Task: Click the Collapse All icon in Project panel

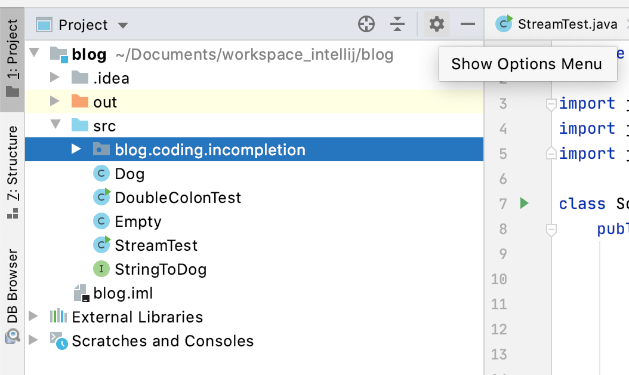Action: 397,24
